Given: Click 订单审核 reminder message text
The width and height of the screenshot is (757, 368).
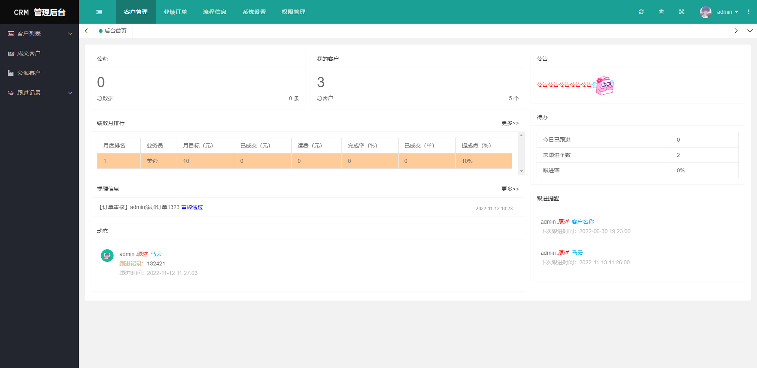Looking at the screenshot, I should click(138, 207).
